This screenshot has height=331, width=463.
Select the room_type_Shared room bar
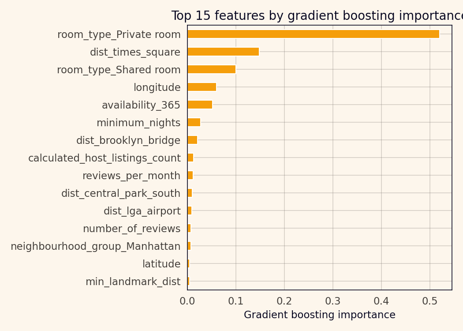tap(211, 69)
